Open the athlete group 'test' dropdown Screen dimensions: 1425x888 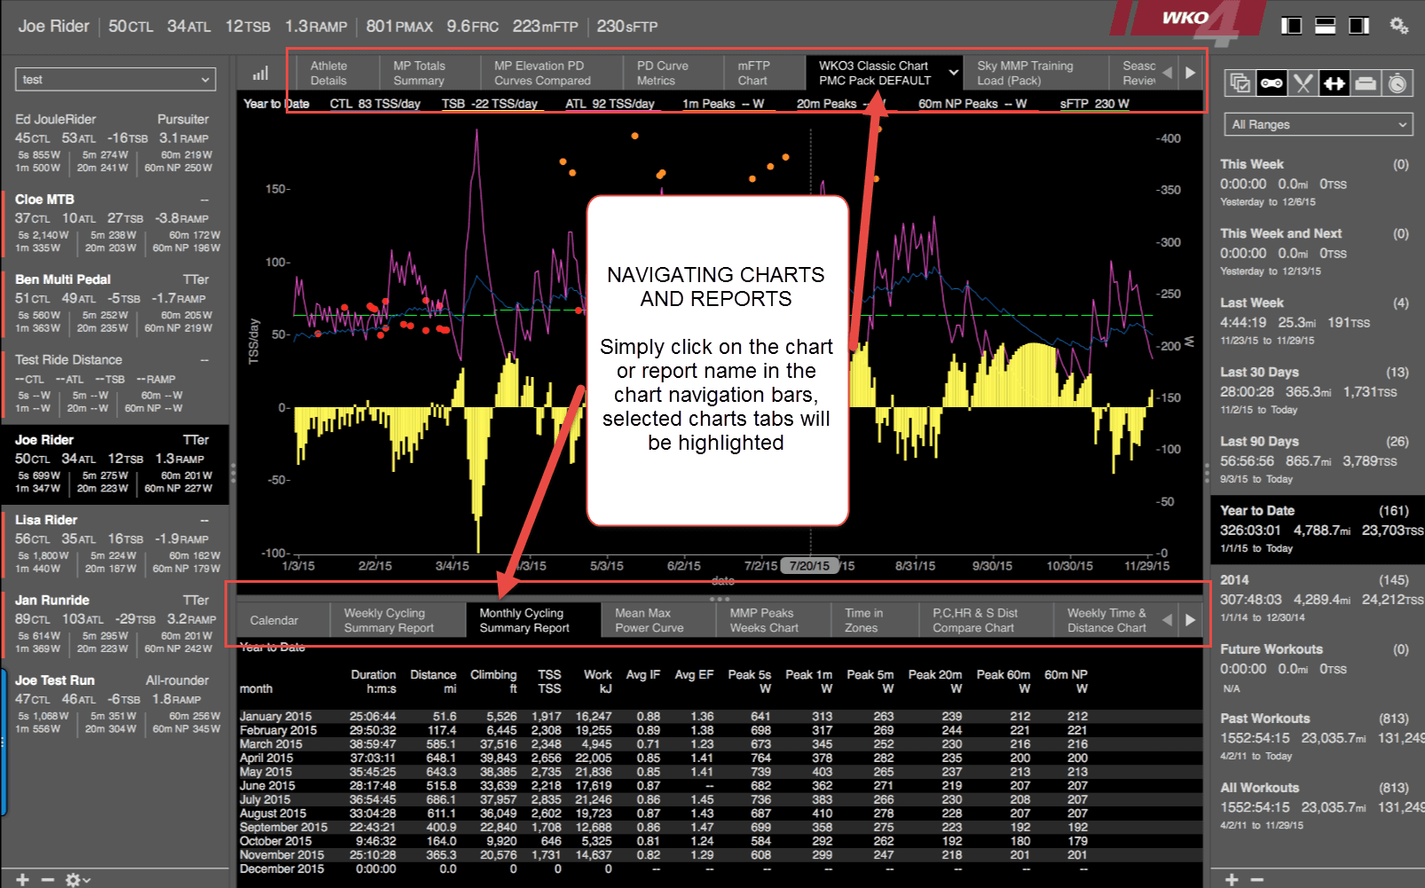tap(115, 79)
